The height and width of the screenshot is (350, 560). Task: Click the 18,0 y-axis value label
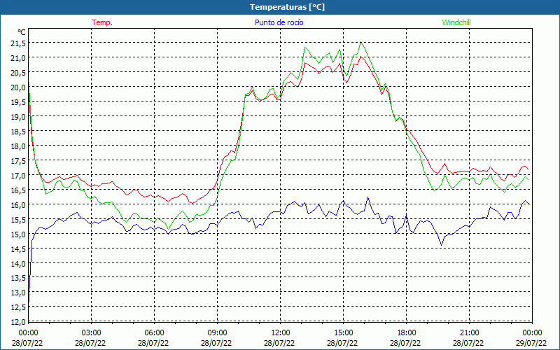[x=18, y=146]
